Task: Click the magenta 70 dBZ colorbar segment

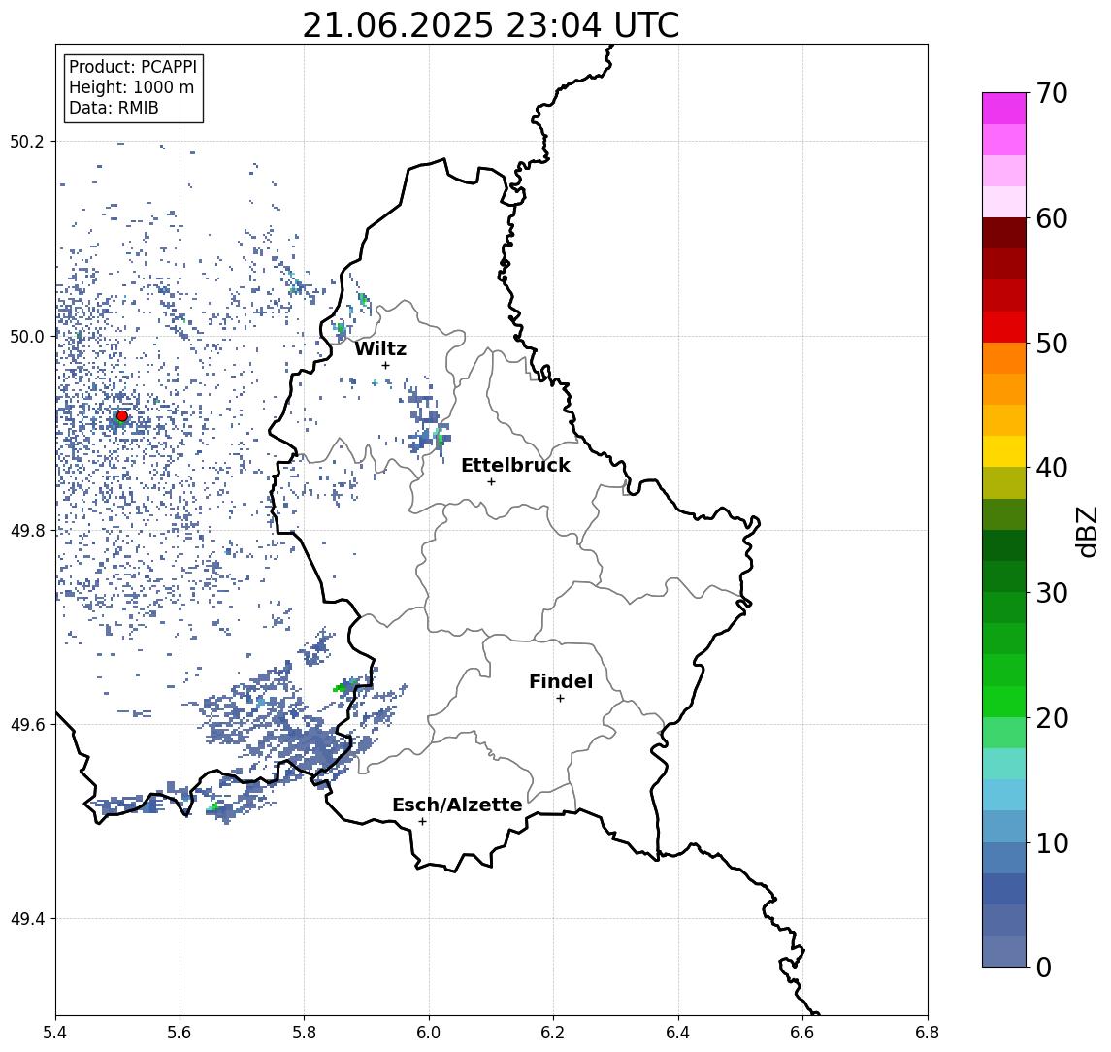Action: click(1004, 109)
